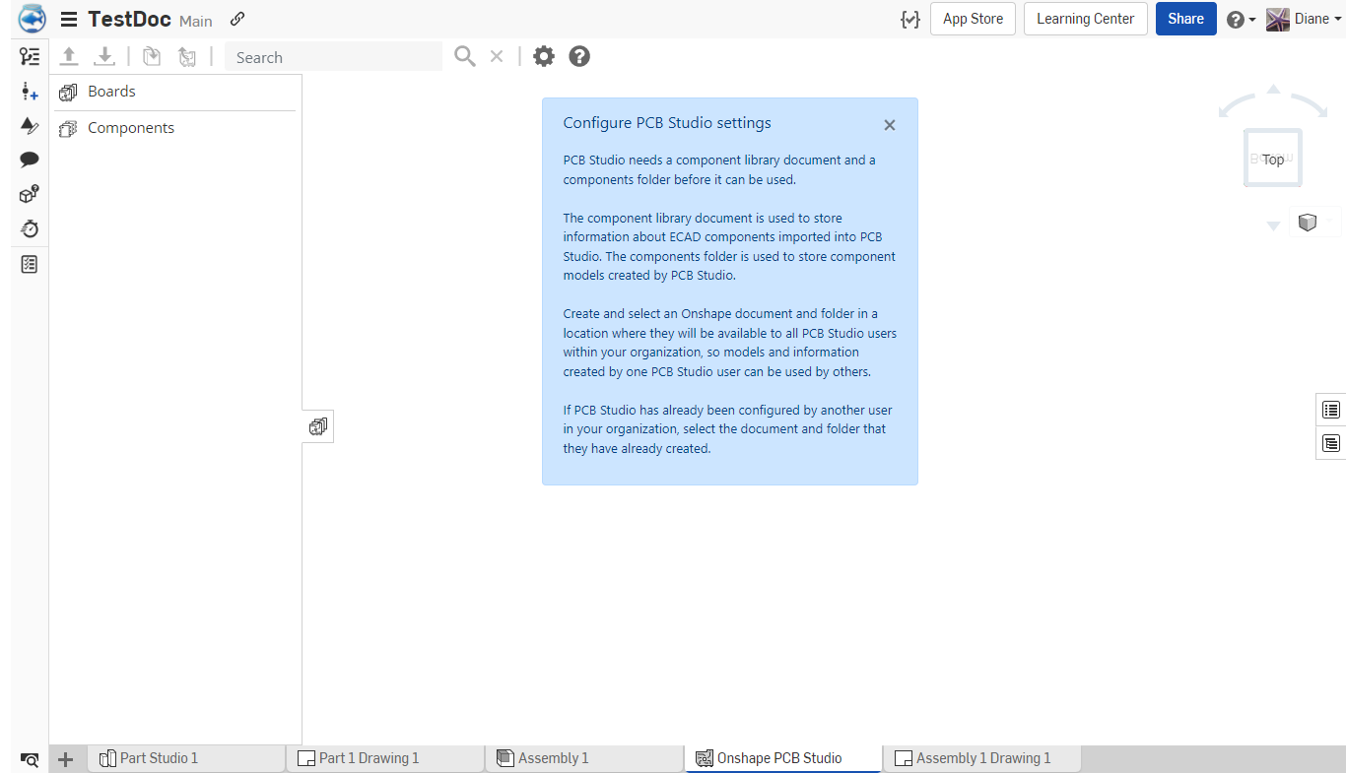1346x773 pixels.
Task: Click the import upload arrow icon
Action: click(x=69, y=56)
